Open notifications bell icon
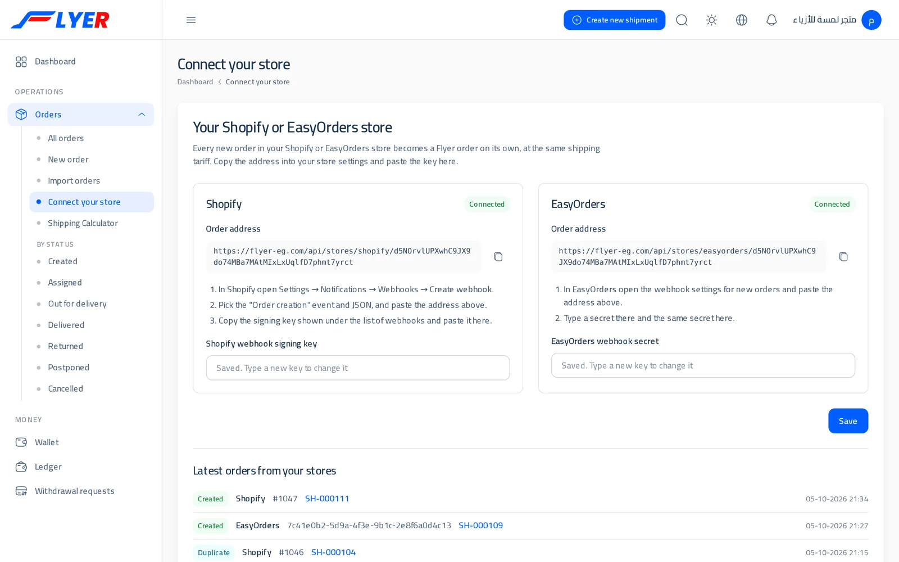Viewport: 899px width, 562px height. coord(771,20)
